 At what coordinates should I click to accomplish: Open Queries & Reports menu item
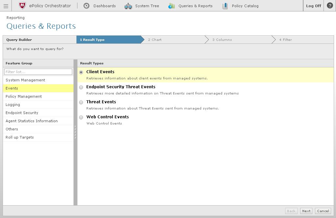(x=196, y=6)
